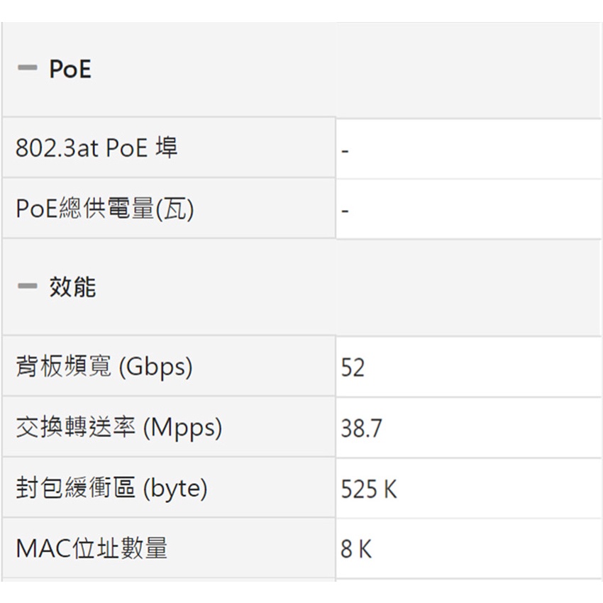The image size is (603, 603).
Task: Click the 8 K MAC address value
Action: pos(356,550)
